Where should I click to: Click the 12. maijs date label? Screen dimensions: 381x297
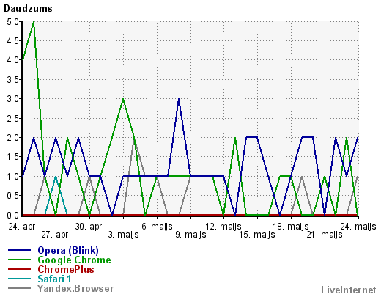(x=223, y=227)
